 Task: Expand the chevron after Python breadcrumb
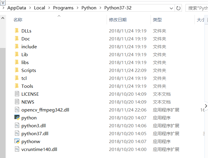click(x=100, y=8)
